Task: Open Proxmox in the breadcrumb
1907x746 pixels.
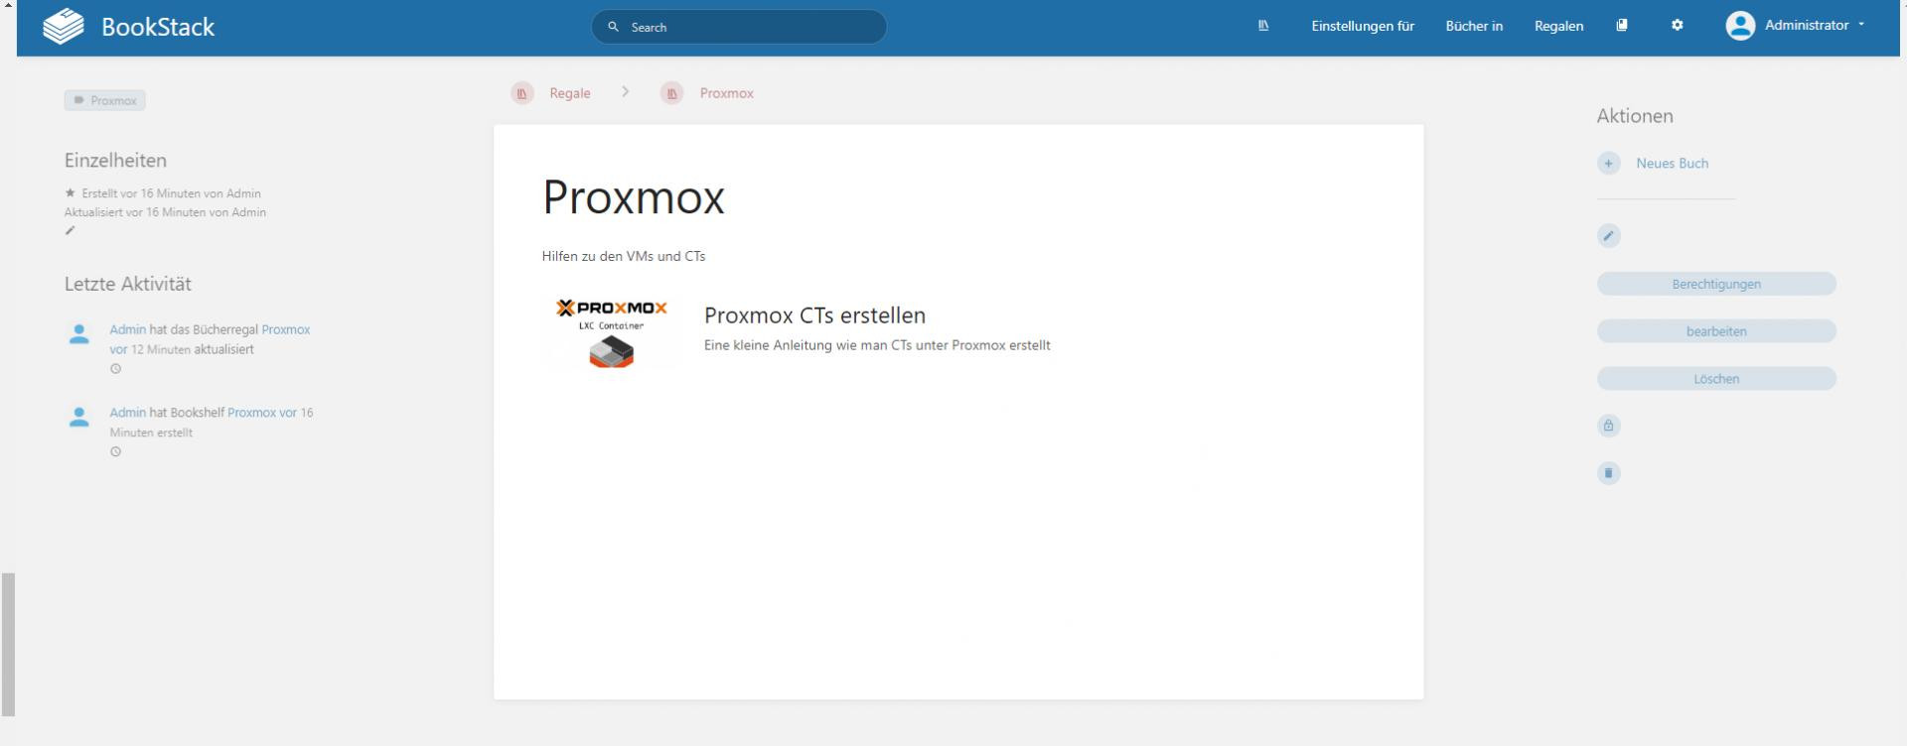Action: click(727, 93)
